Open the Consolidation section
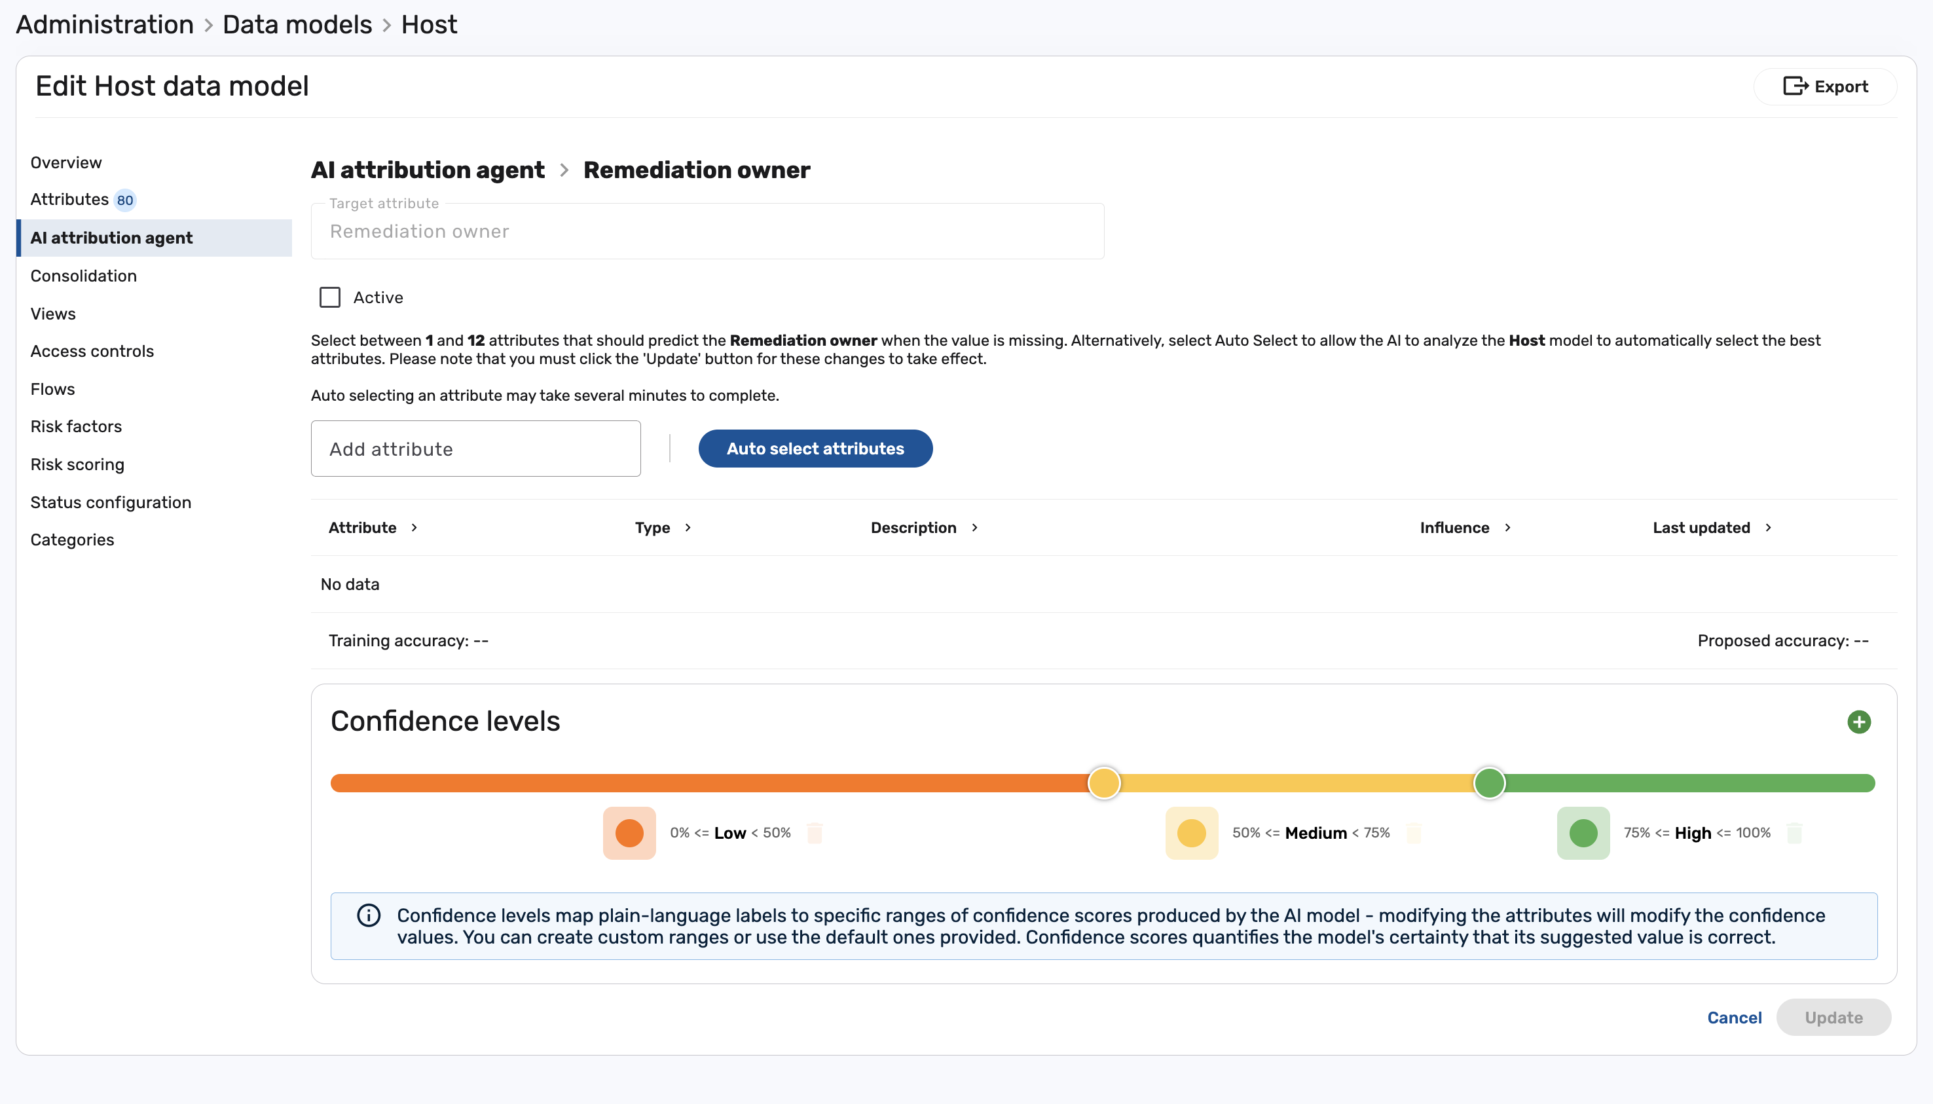 [x=83, y=276]
